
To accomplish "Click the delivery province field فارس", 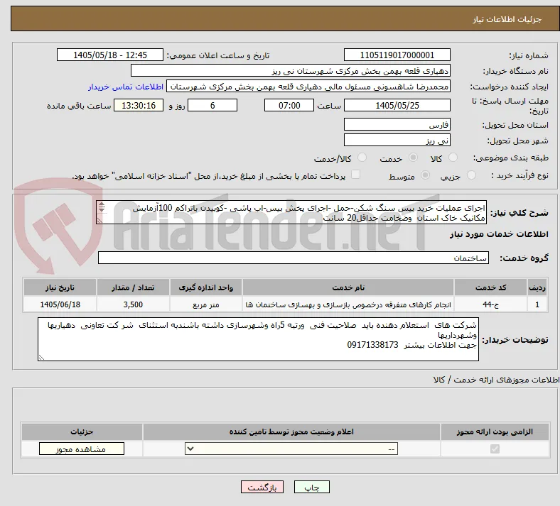I will 397,125.
